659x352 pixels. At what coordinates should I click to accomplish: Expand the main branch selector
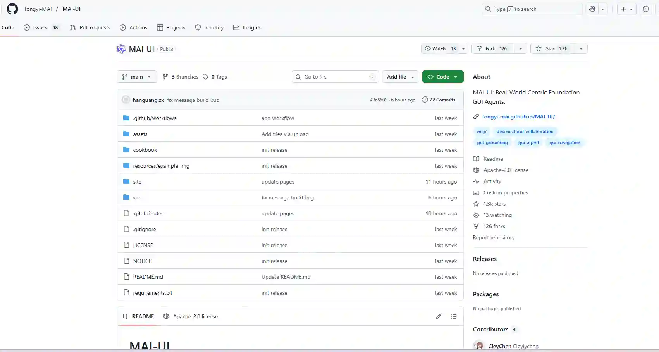point(136,77)
